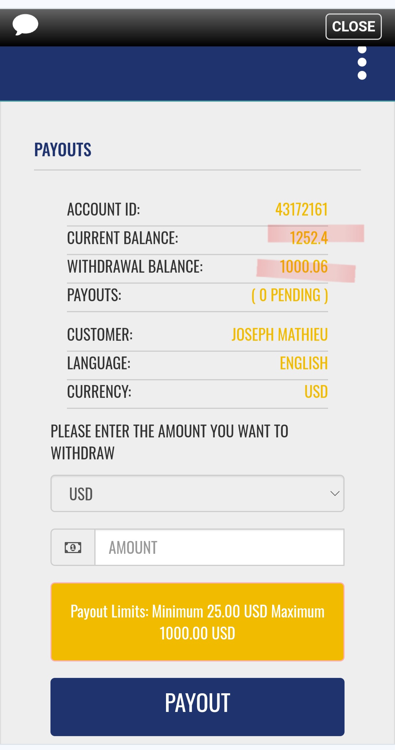Image resolution: width=395 pixels, height=750 pixels.
Task: Click the dropdown chevron arrow
Action: [335, 493]
